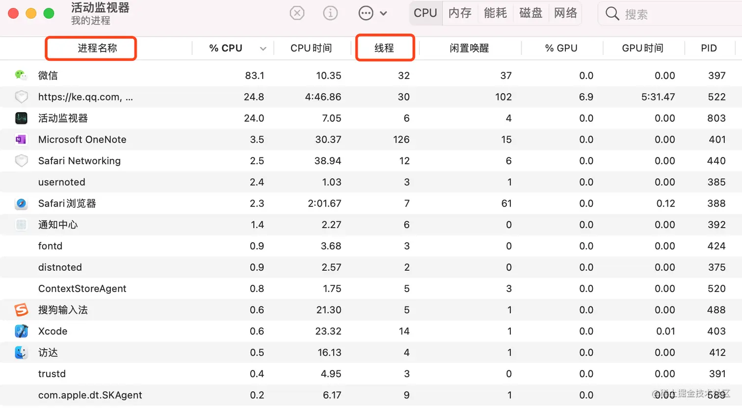Click the 我的进程 subtitle in title bar

click(90, 21)
